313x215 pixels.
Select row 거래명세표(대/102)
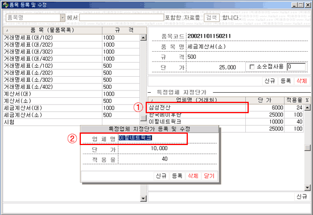[71, 38]
